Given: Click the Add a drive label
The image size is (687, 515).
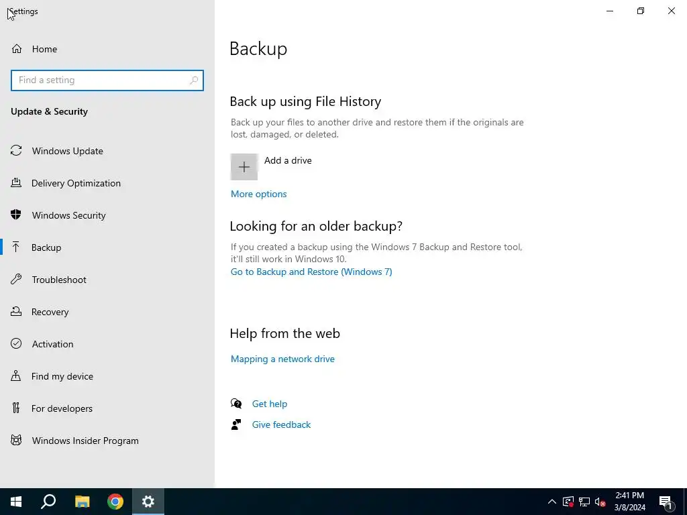Looking at the screenshot, I should coord(288,160).
